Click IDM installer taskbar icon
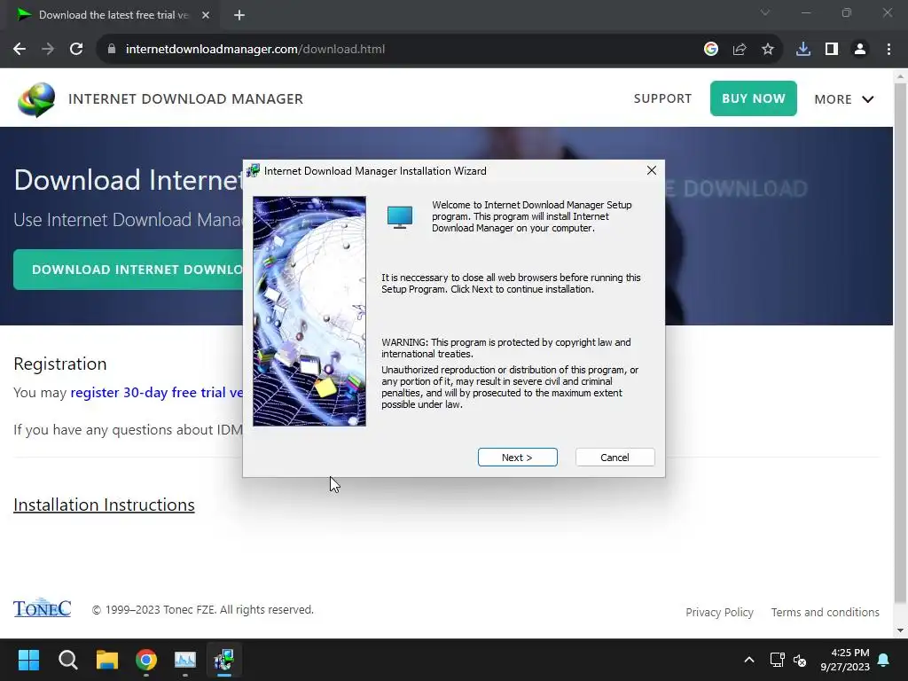 tap(224, 660)
